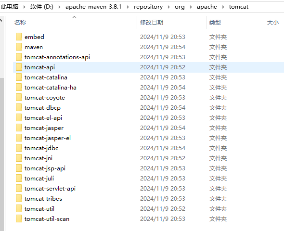284x231 pixels.
Task: Click the left pane scrollbar thumb
Action: point(2,154)
